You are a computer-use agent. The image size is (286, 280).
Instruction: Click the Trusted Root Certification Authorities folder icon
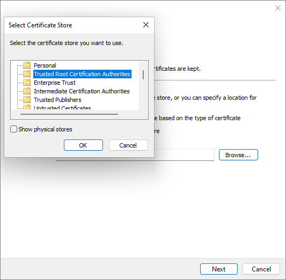click(27, 74)
